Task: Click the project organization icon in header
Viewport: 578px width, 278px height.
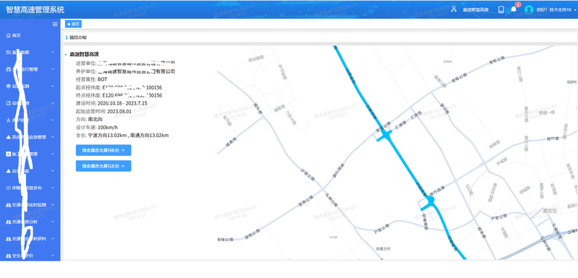Action: (454, 9)
